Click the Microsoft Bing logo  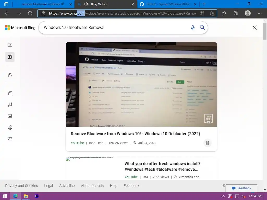click(20, 28)
